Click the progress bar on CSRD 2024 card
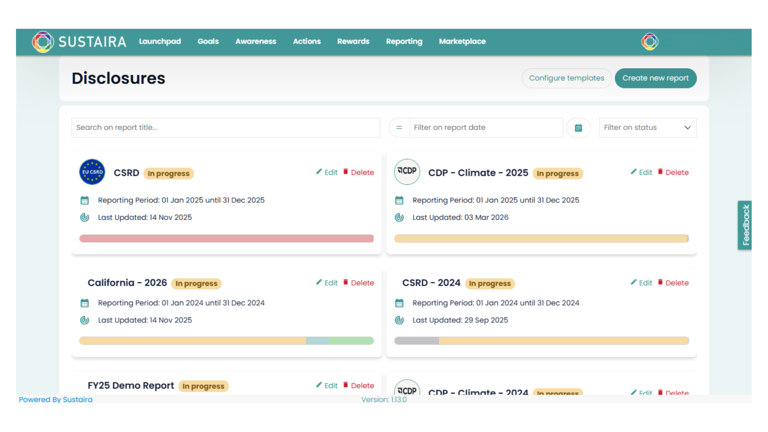This screenshot has height=432, width=768. (x=542, y=341)
